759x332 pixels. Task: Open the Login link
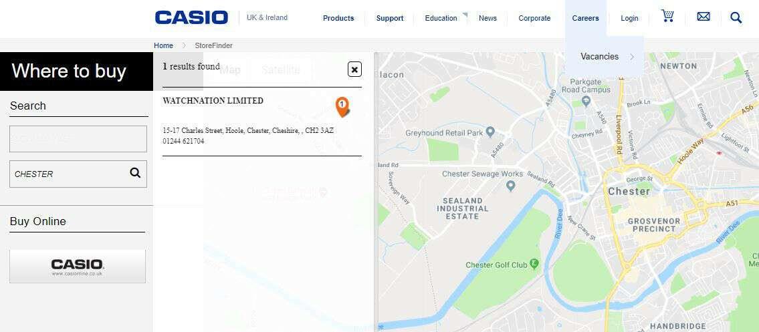click(x=629, y=18)
